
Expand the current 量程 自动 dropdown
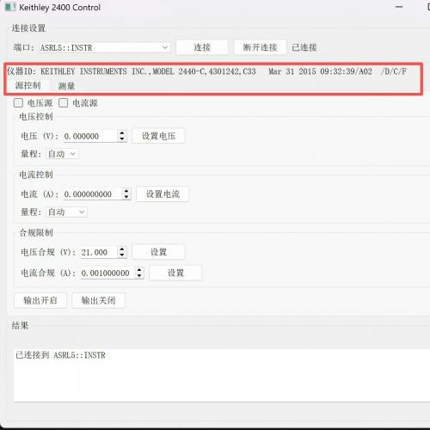(67, 212)
